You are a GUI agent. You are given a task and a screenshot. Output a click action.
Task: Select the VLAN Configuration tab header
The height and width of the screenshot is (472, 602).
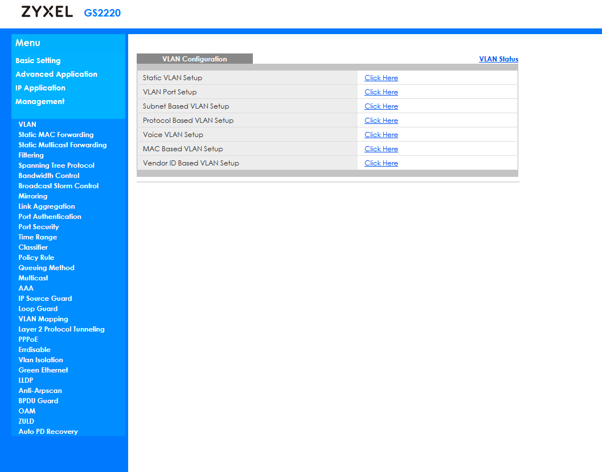click(195, 59)
